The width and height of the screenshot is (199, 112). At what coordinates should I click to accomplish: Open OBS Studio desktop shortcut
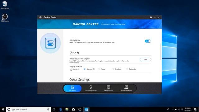(5, 18)
